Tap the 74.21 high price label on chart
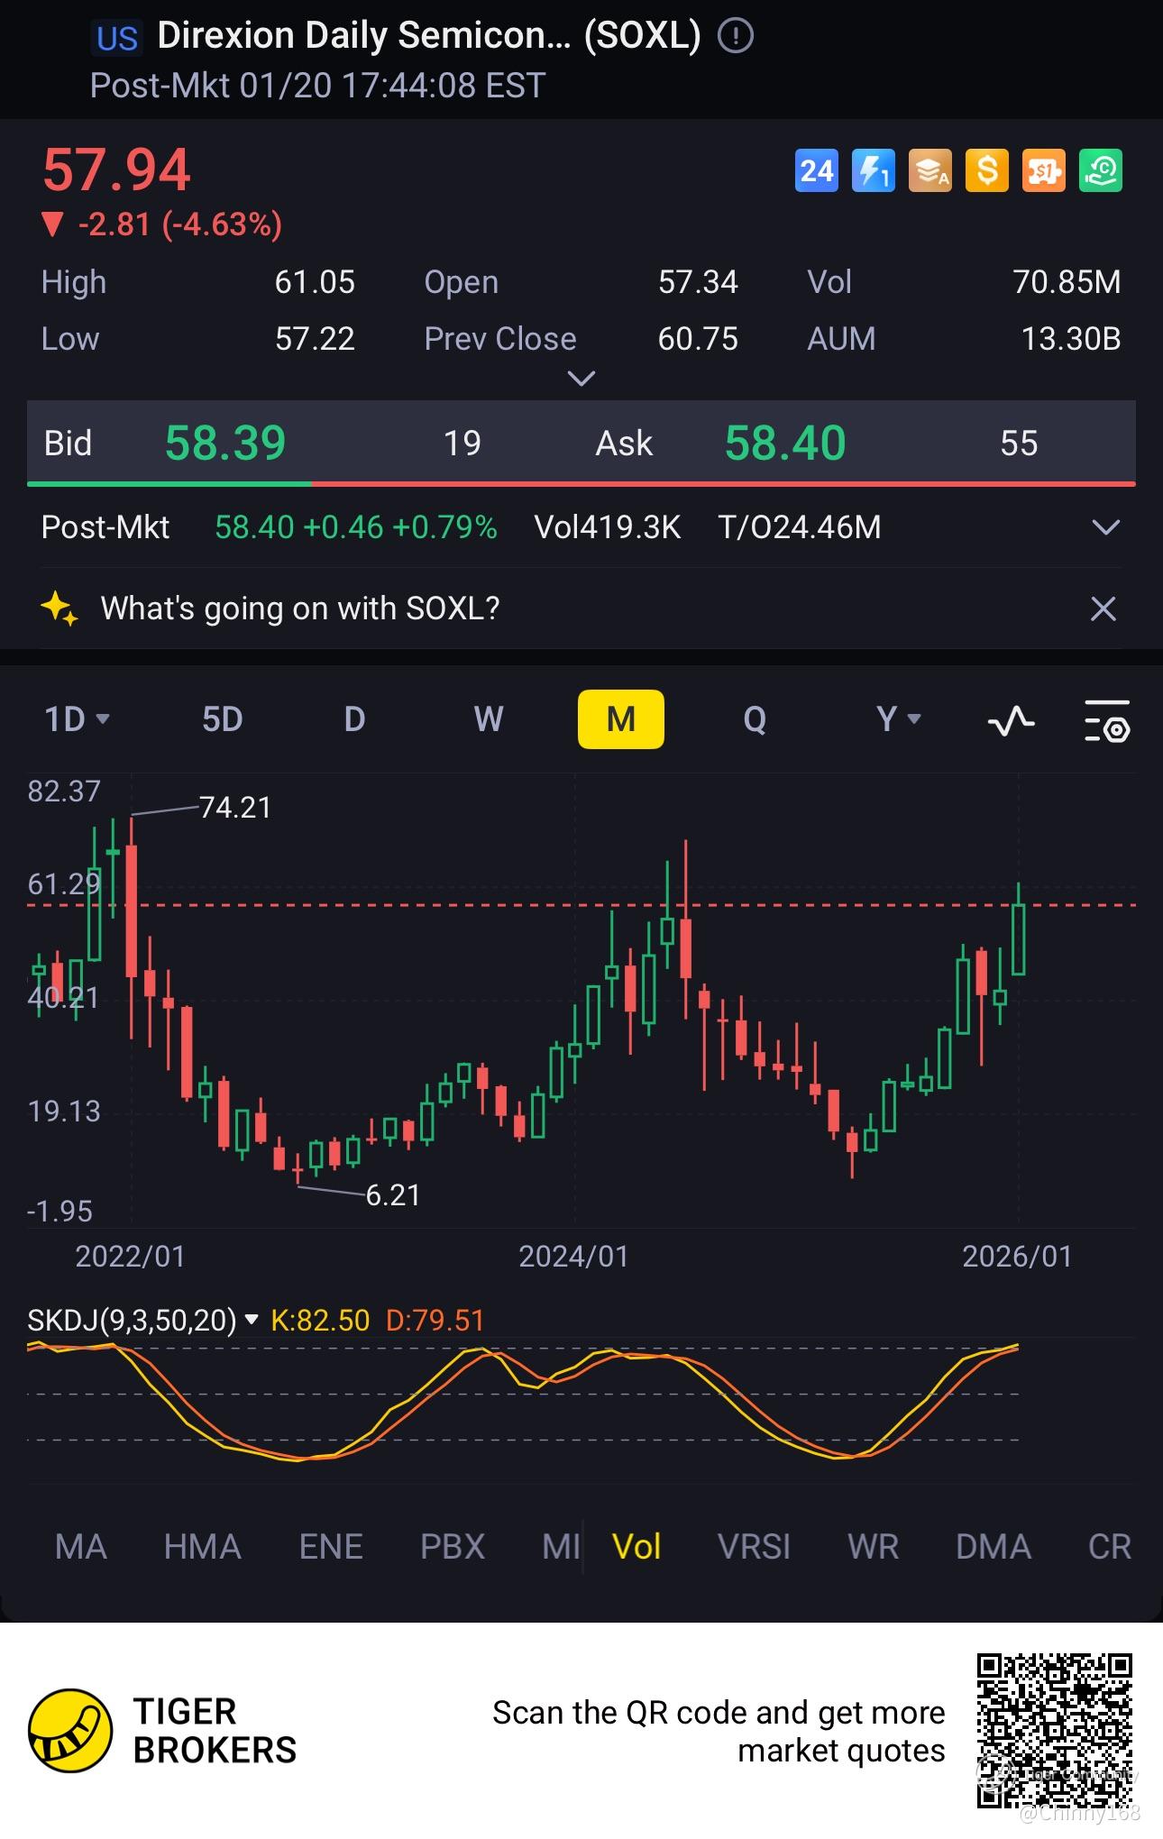The image size is (1163, 1839). coord(235,808)
